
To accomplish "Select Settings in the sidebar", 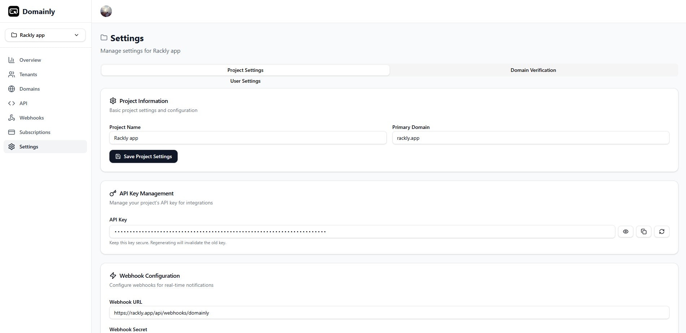I will 45,147.
